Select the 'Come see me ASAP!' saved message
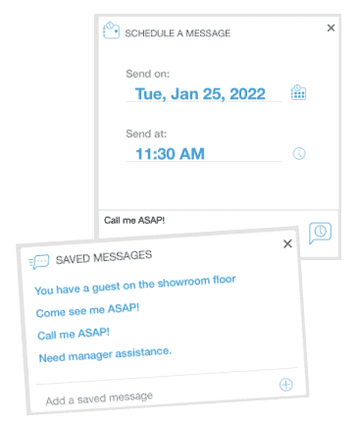This screenshot has width=359, height=423. tap(87, 310)
